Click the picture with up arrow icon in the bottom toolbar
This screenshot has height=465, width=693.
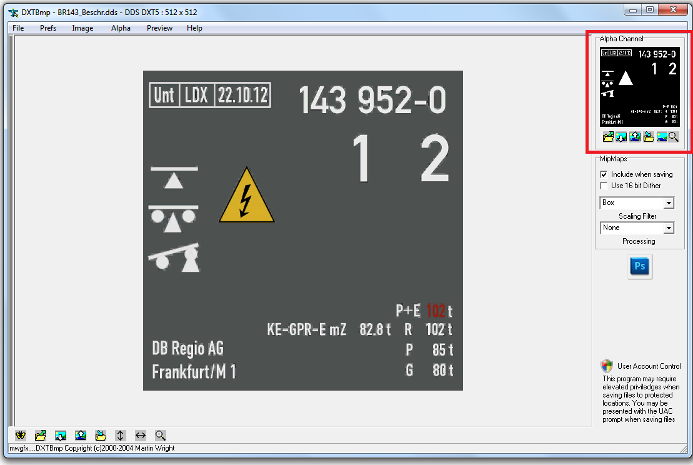[81, 435]
